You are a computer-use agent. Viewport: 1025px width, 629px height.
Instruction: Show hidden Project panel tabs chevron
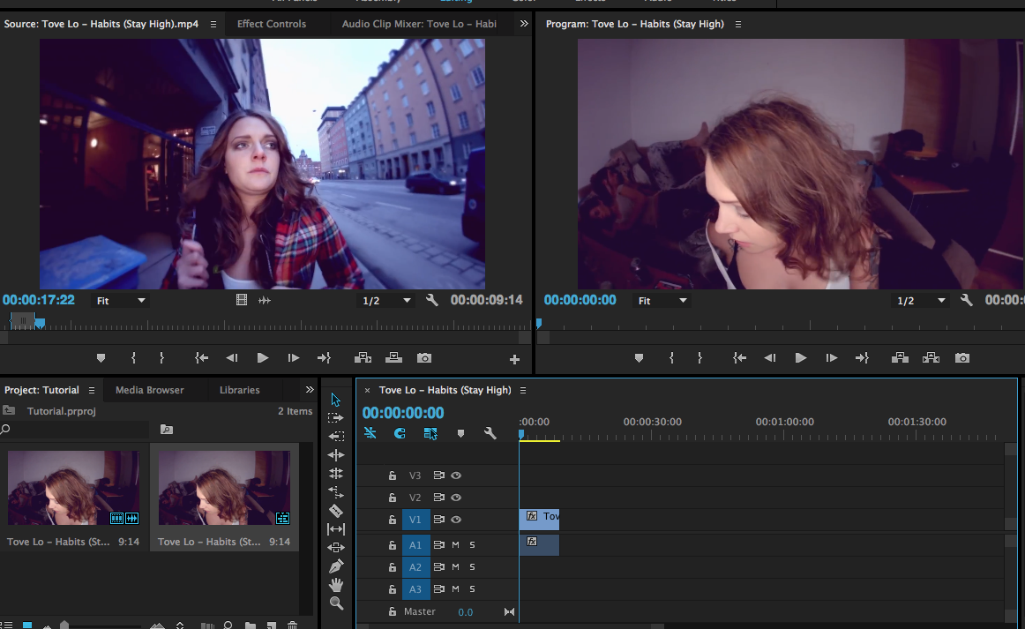[x=310, y=390]
